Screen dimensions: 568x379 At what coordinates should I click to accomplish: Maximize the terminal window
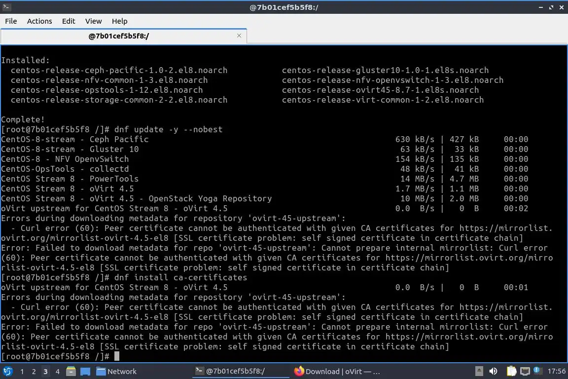pos(551,7)
